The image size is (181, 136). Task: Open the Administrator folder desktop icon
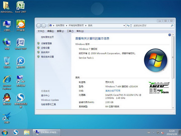[x=7, y=7]
